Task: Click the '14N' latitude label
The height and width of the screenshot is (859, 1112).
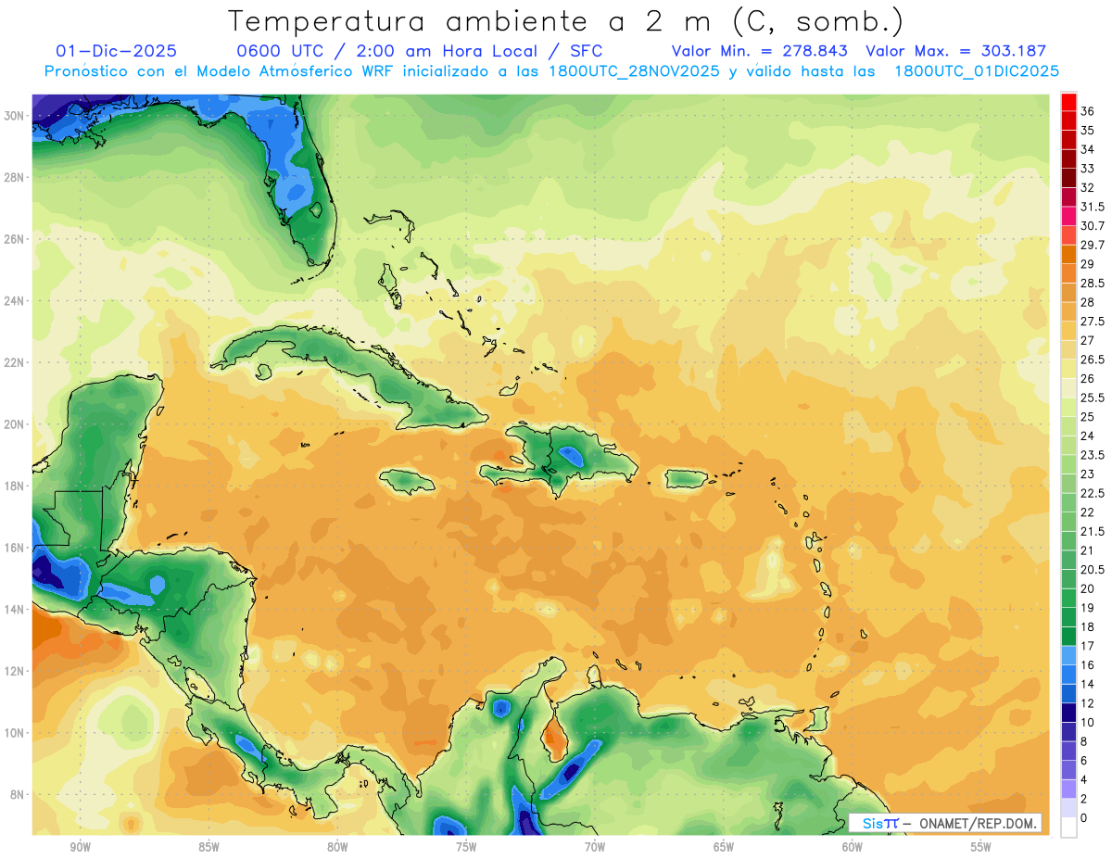Action: pyautogui.click(x=14, y=610)
